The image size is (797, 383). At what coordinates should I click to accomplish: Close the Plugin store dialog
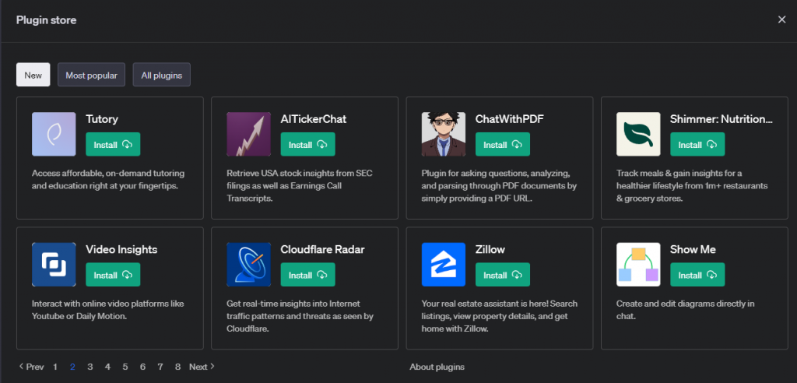coord(781,19)
